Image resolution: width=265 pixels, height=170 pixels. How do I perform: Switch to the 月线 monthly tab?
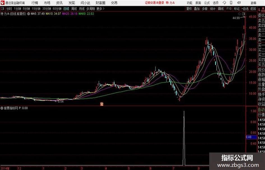click(82, 9)
